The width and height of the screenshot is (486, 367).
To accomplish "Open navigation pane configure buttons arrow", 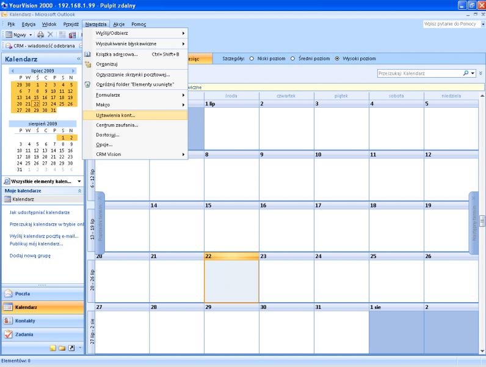I will click(80, 348).
